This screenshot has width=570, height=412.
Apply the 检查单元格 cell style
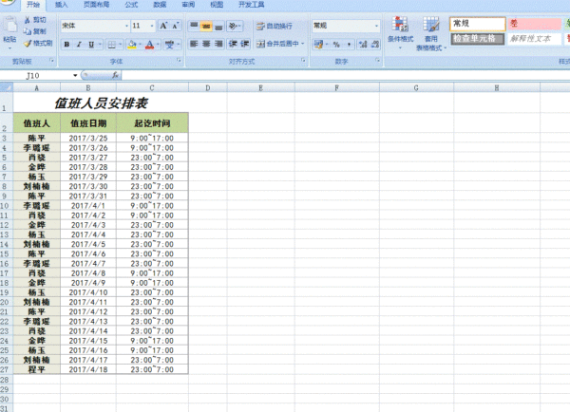[475, 39]
